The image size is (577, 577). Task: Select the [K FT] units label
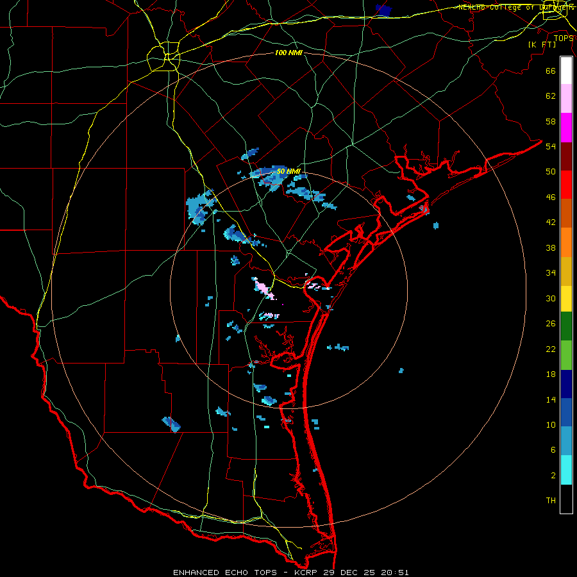[542, 44]
